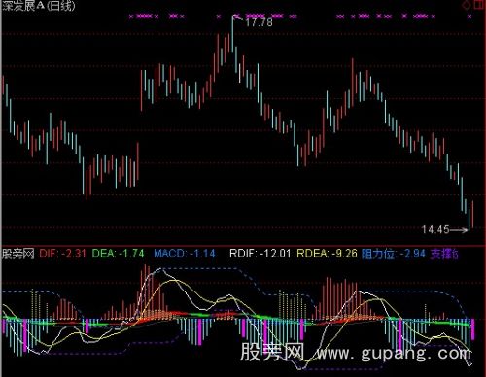The image size is (486, 377).
Task: Click the 阻力位: -2.94 resistance value
Action: click(393, 254)
